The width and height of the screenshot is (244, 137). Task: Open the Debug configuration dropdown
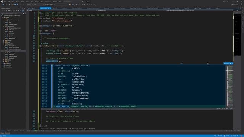click(x=30, y=5)
